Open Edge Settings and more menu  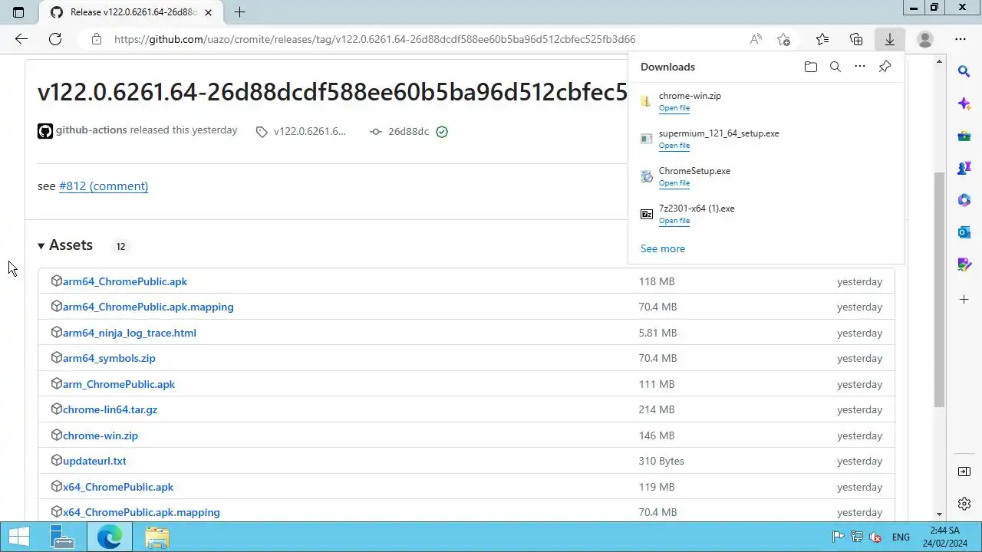click(x=961, y=39)
